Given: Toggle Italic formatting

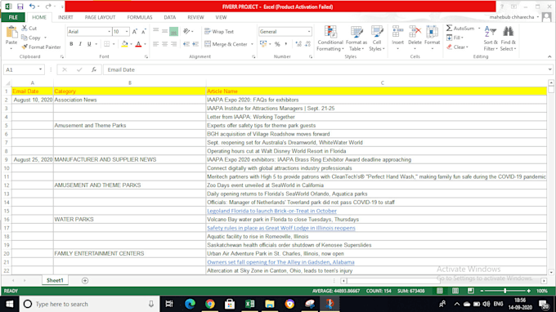Looking at the screenshot, I should point(80,44).
